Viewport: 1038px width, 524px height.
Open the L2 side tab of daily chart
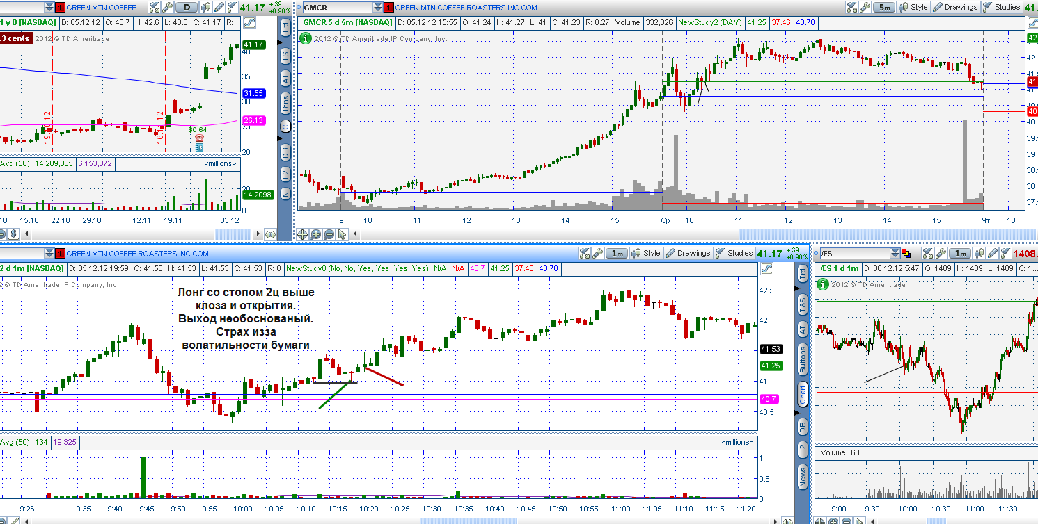285,173
